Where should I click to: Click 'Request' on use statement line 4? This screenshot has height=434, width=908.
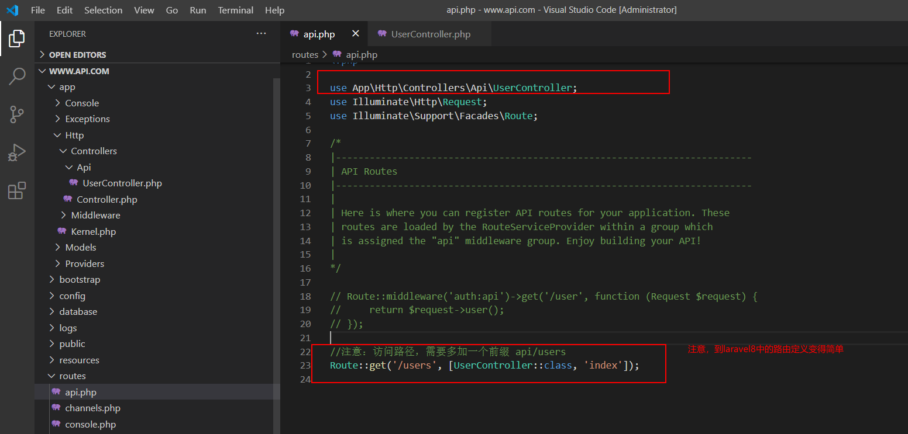tap(462, 102)
